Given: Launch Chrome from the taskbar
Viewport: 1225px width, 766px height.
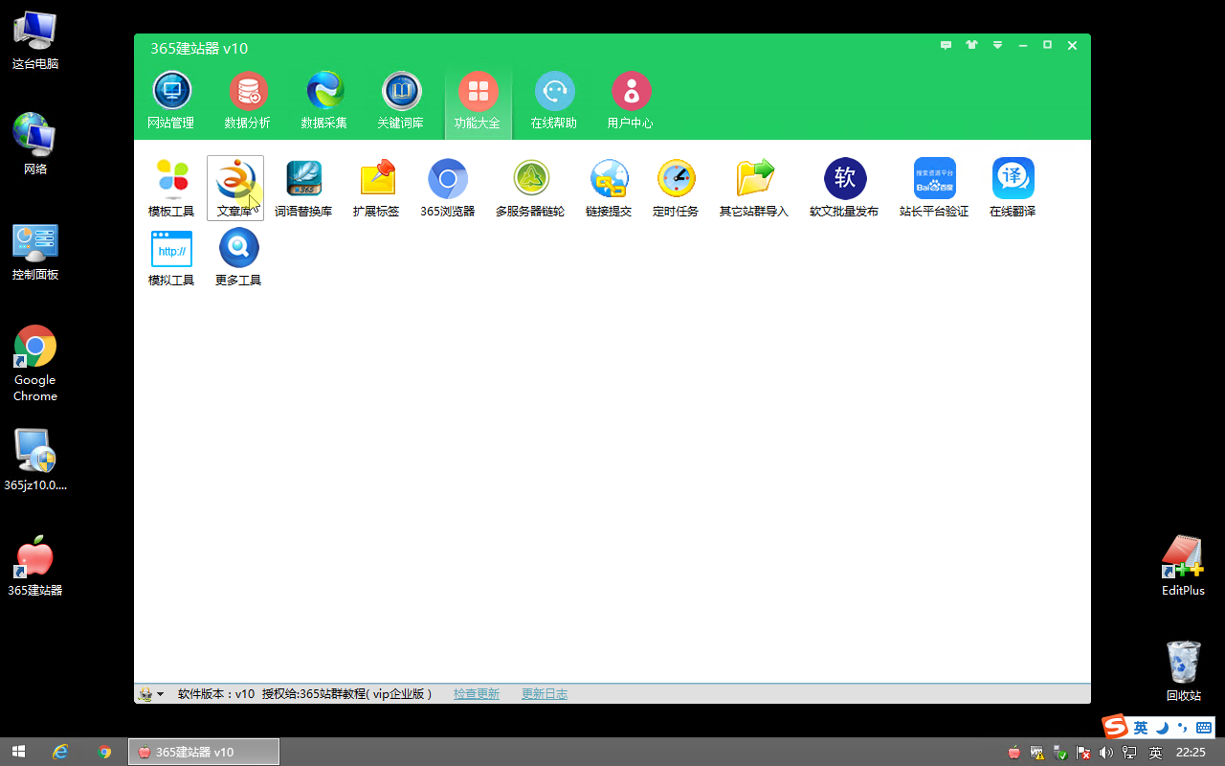Looking at the screenshot, I should point(104,752).
